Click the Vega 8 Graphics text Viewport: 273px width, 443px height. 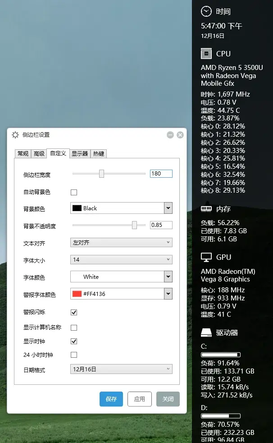click(225, 279)
